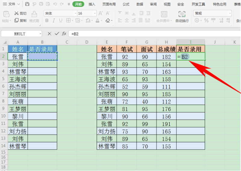Image resolution: width=241 pixels, height=171 pixels.
Task: Confirm formula with the checkmark icon
Action: (x=56, y=34)
